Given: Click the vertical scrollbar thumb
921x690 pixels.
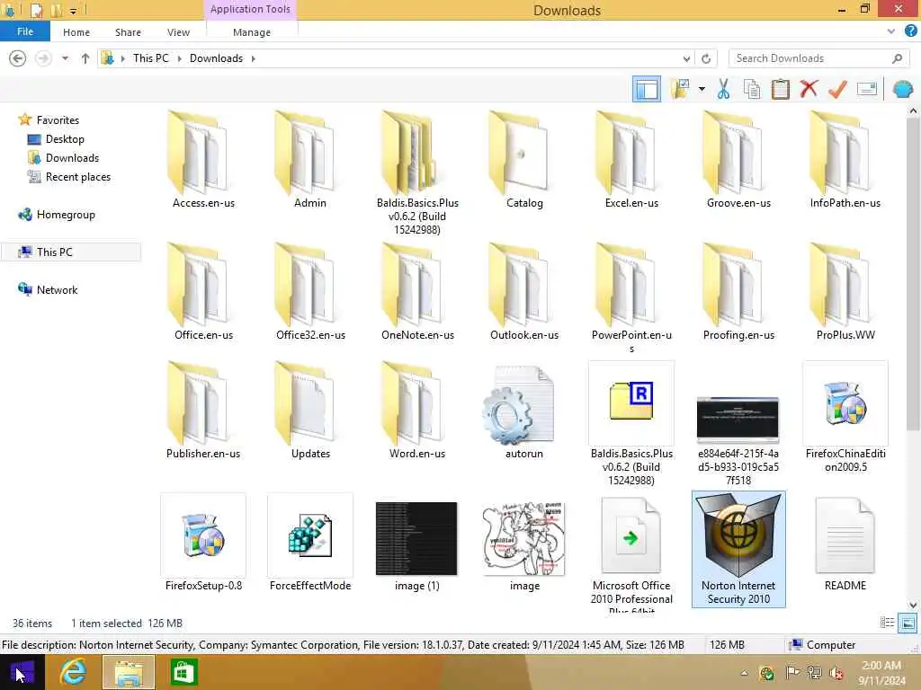Looking at the screenshot, I should pos(913,273).
